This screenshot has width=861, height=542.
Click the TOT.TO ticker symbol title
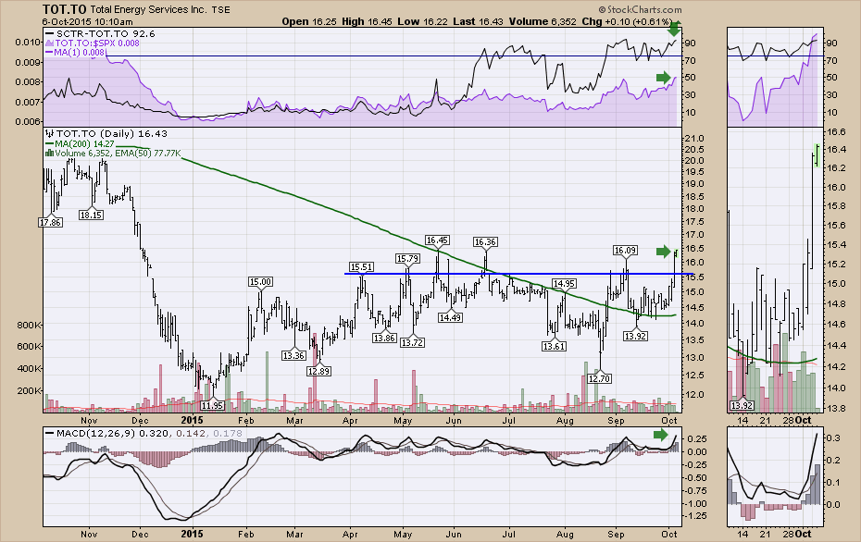[64, 9]
